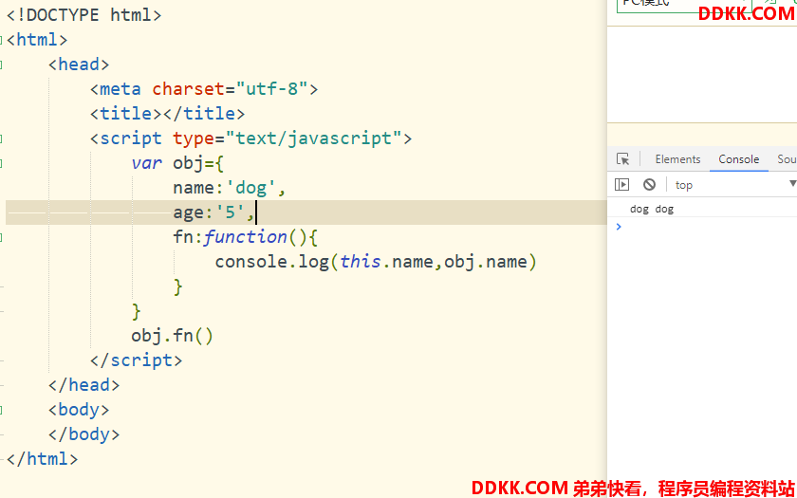
Task: Activate the DevTools inspect element picker icon
Action: [622, 159]
